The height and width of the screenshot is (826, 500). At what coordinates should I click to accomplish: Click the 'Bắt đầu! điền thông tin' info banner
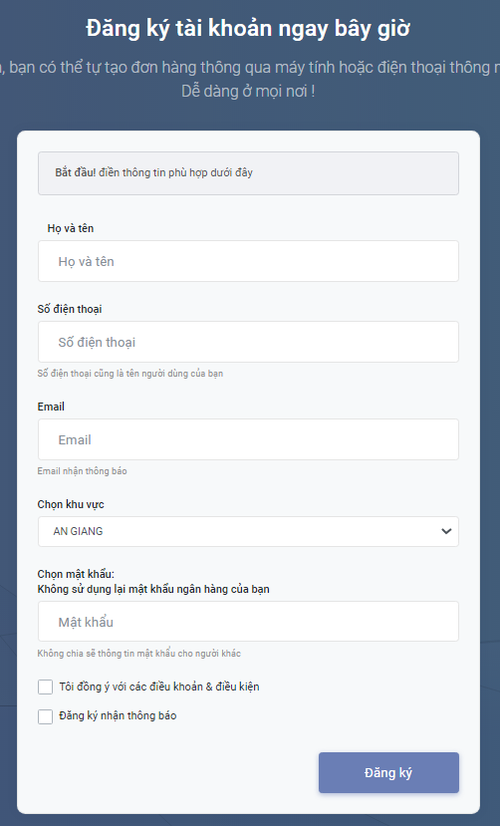pyautogui.click(x=248, y=173)
